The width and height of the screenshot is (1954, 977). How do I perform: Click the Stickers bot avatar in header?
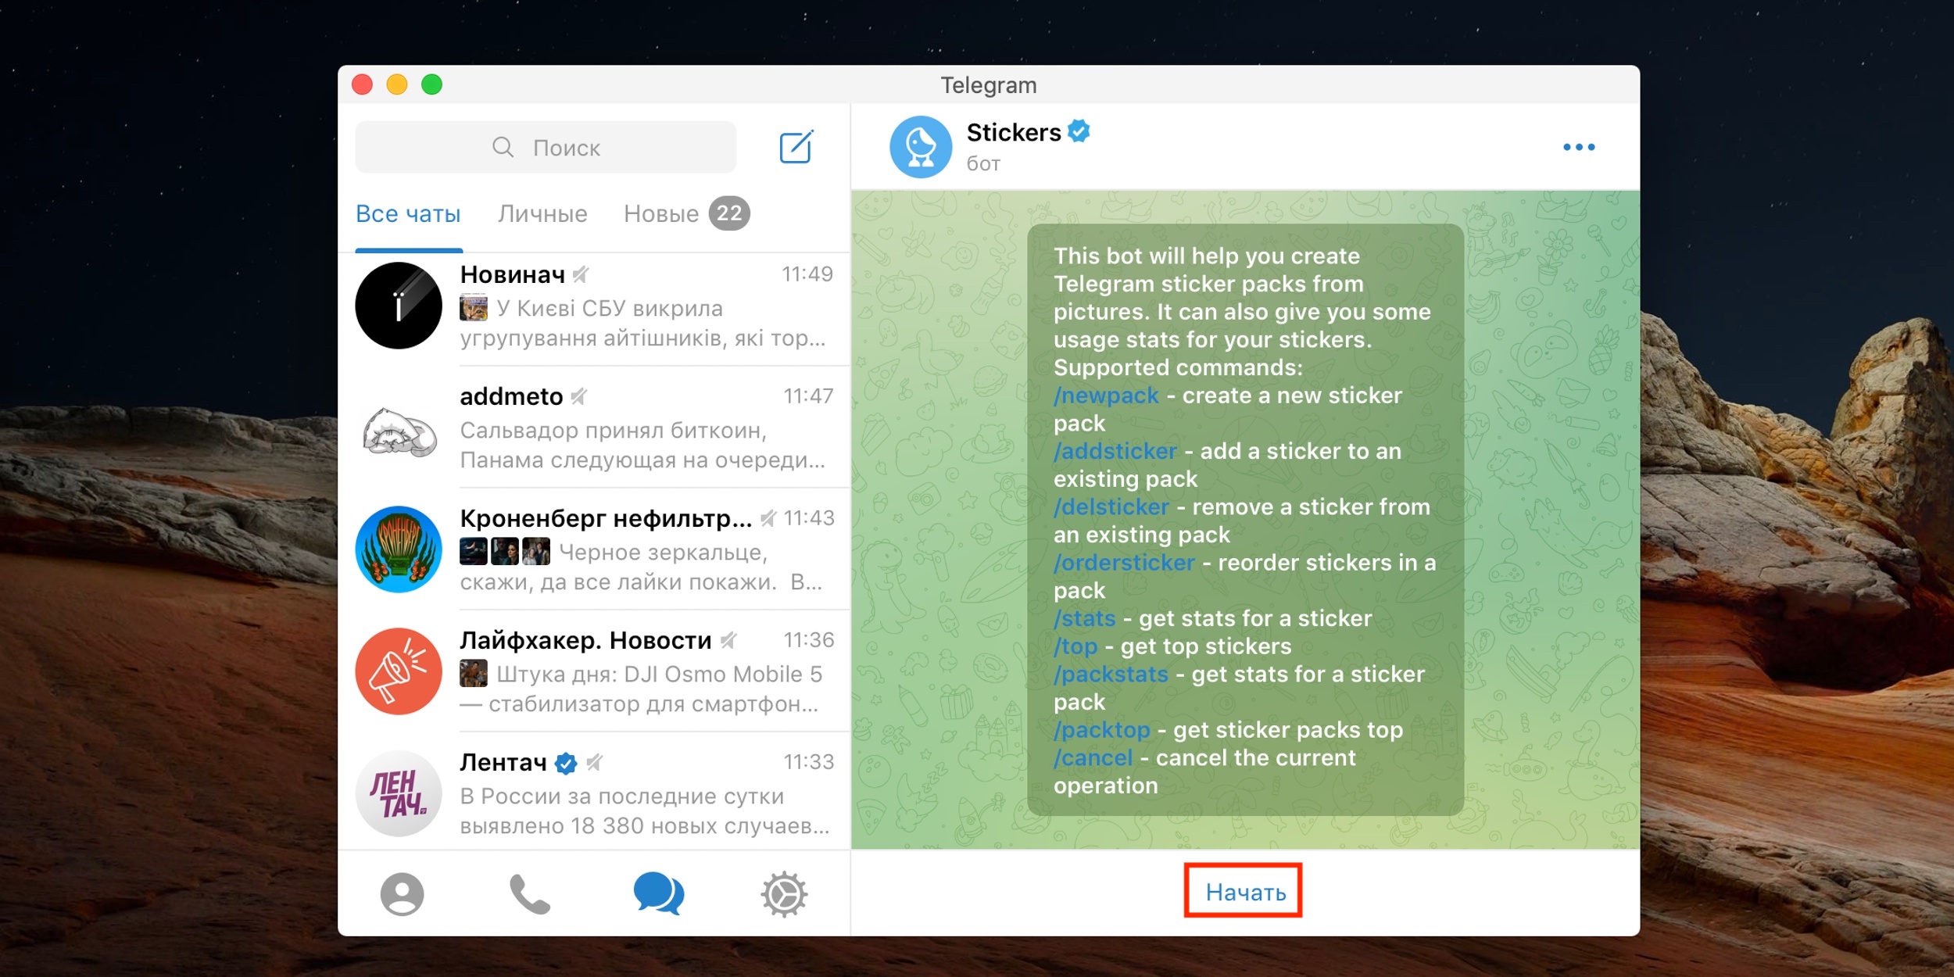point(921,147)
